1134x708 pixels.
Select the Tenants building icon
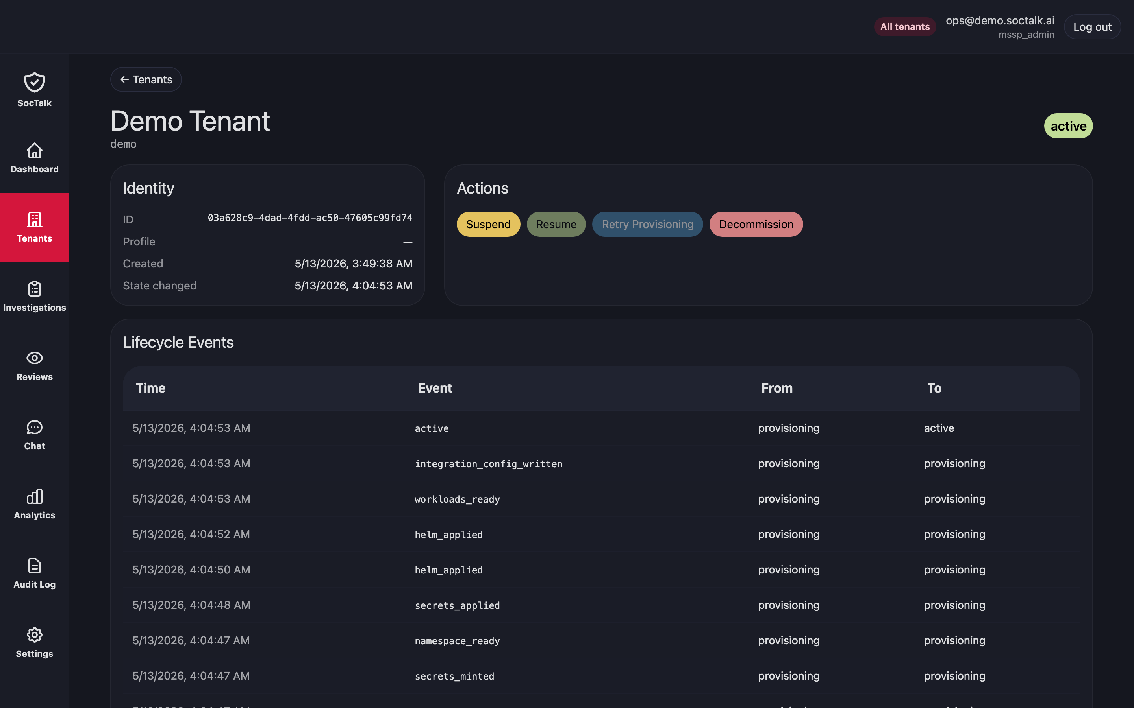pyautogui.click(x=35, y=219)
